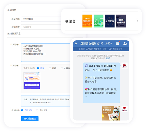Select the 链接 message type radio
146x131 pixels.
coord(50,68)
